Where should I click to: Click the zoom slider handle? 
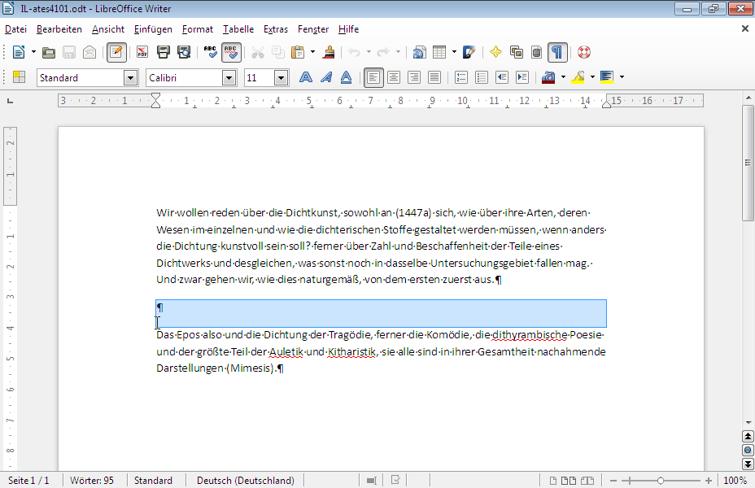[661, 481]
